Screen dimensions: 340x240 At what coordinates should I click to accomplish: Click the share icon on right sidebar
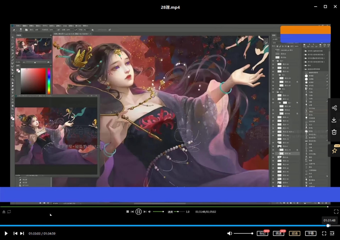click(334, 108)
